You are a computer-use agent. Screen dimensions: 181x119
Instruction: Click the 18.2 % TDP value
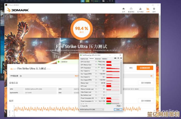(x=102, y=101)
